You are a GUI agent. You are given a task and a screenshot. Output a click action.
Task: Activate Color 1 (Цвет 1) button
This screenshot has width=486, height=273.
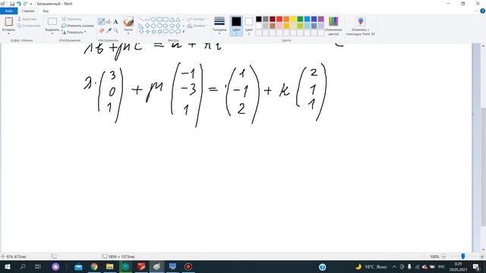pyautogui.click(x=236, y=26)
